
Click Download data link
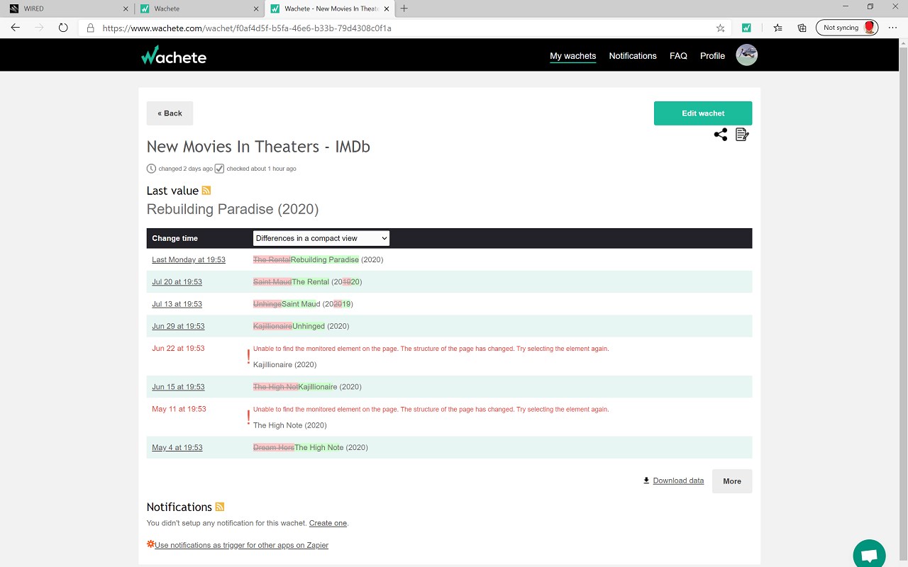[x=678, y=481]
